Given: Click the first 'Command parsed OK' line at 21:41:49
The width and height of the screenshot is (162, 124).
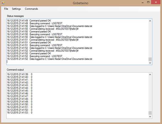Looking at the screenshot, I should [x=29, y=21].
